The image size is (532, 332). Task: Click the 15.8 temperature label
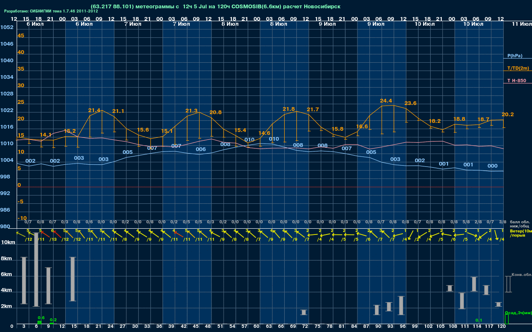[x=337, y=129]
